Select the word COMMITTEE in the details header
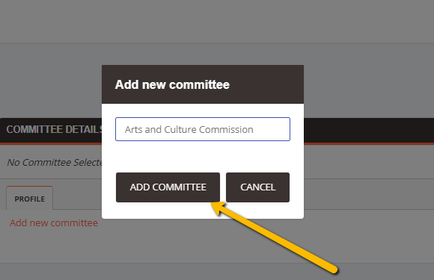This screenshot has width=434, height=280. pyautogui.click(x=34, y=129)
